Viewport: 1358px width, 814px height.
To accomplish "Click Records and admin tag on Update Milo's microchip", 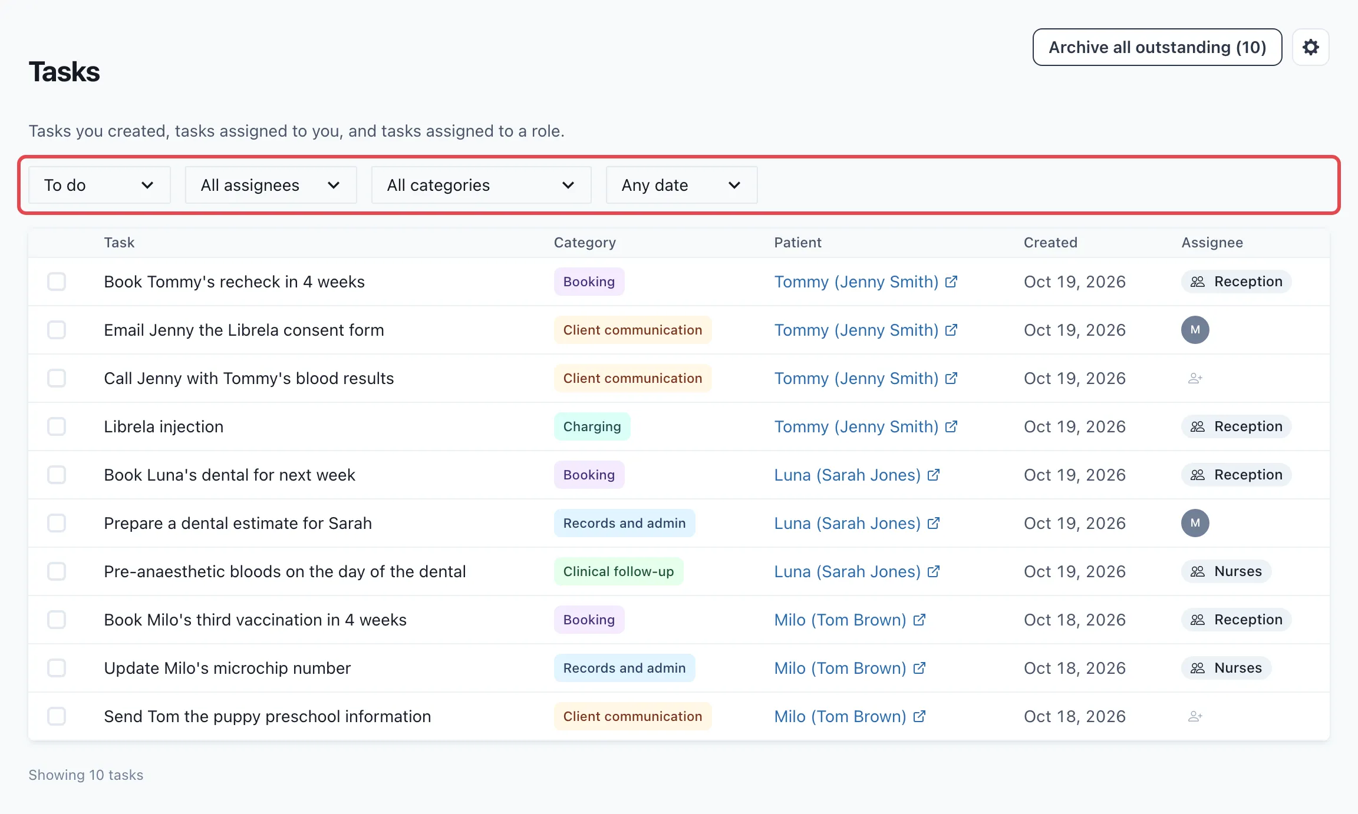I will 624,668.
